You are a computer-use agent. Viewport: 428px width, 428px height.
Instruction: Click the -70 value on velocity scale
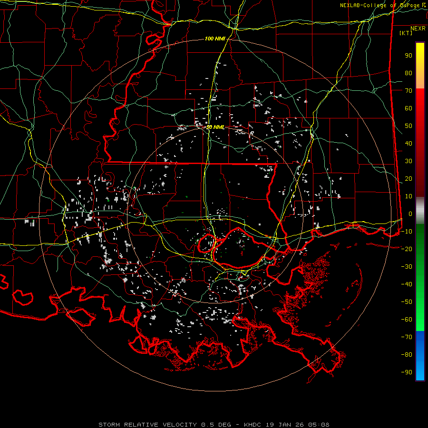pos(407,337)
